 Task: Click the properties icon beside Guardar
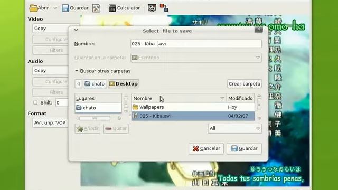(96, 8)
